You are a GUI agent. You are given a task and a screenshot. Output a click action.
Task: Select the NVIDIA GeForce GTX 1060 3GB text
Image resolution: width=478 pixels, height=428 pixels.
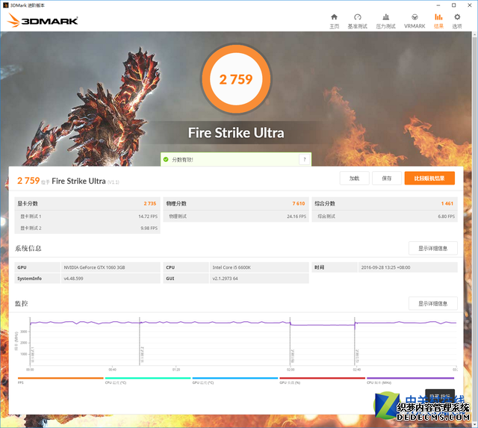click(94, 267)
